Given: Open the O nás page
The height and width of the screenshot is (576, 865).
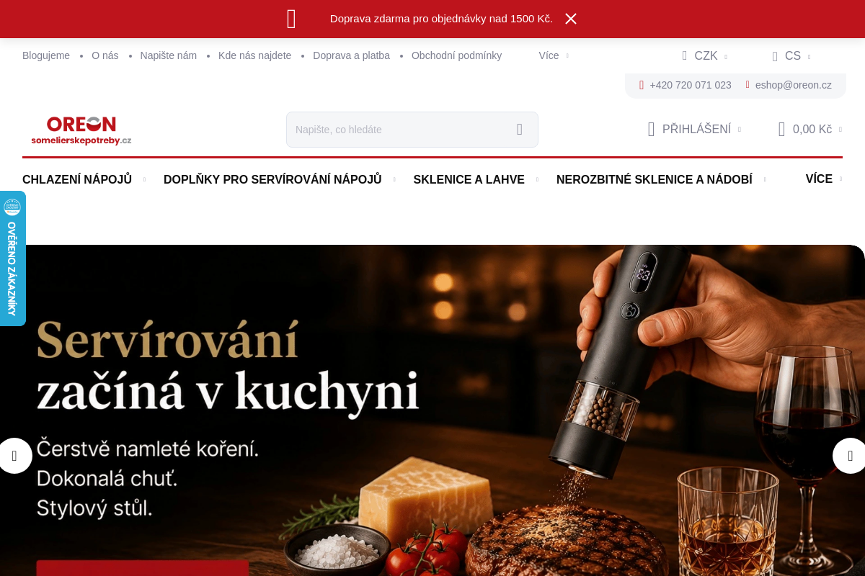Looking at the screenshot, I should (x=105, y=55).
